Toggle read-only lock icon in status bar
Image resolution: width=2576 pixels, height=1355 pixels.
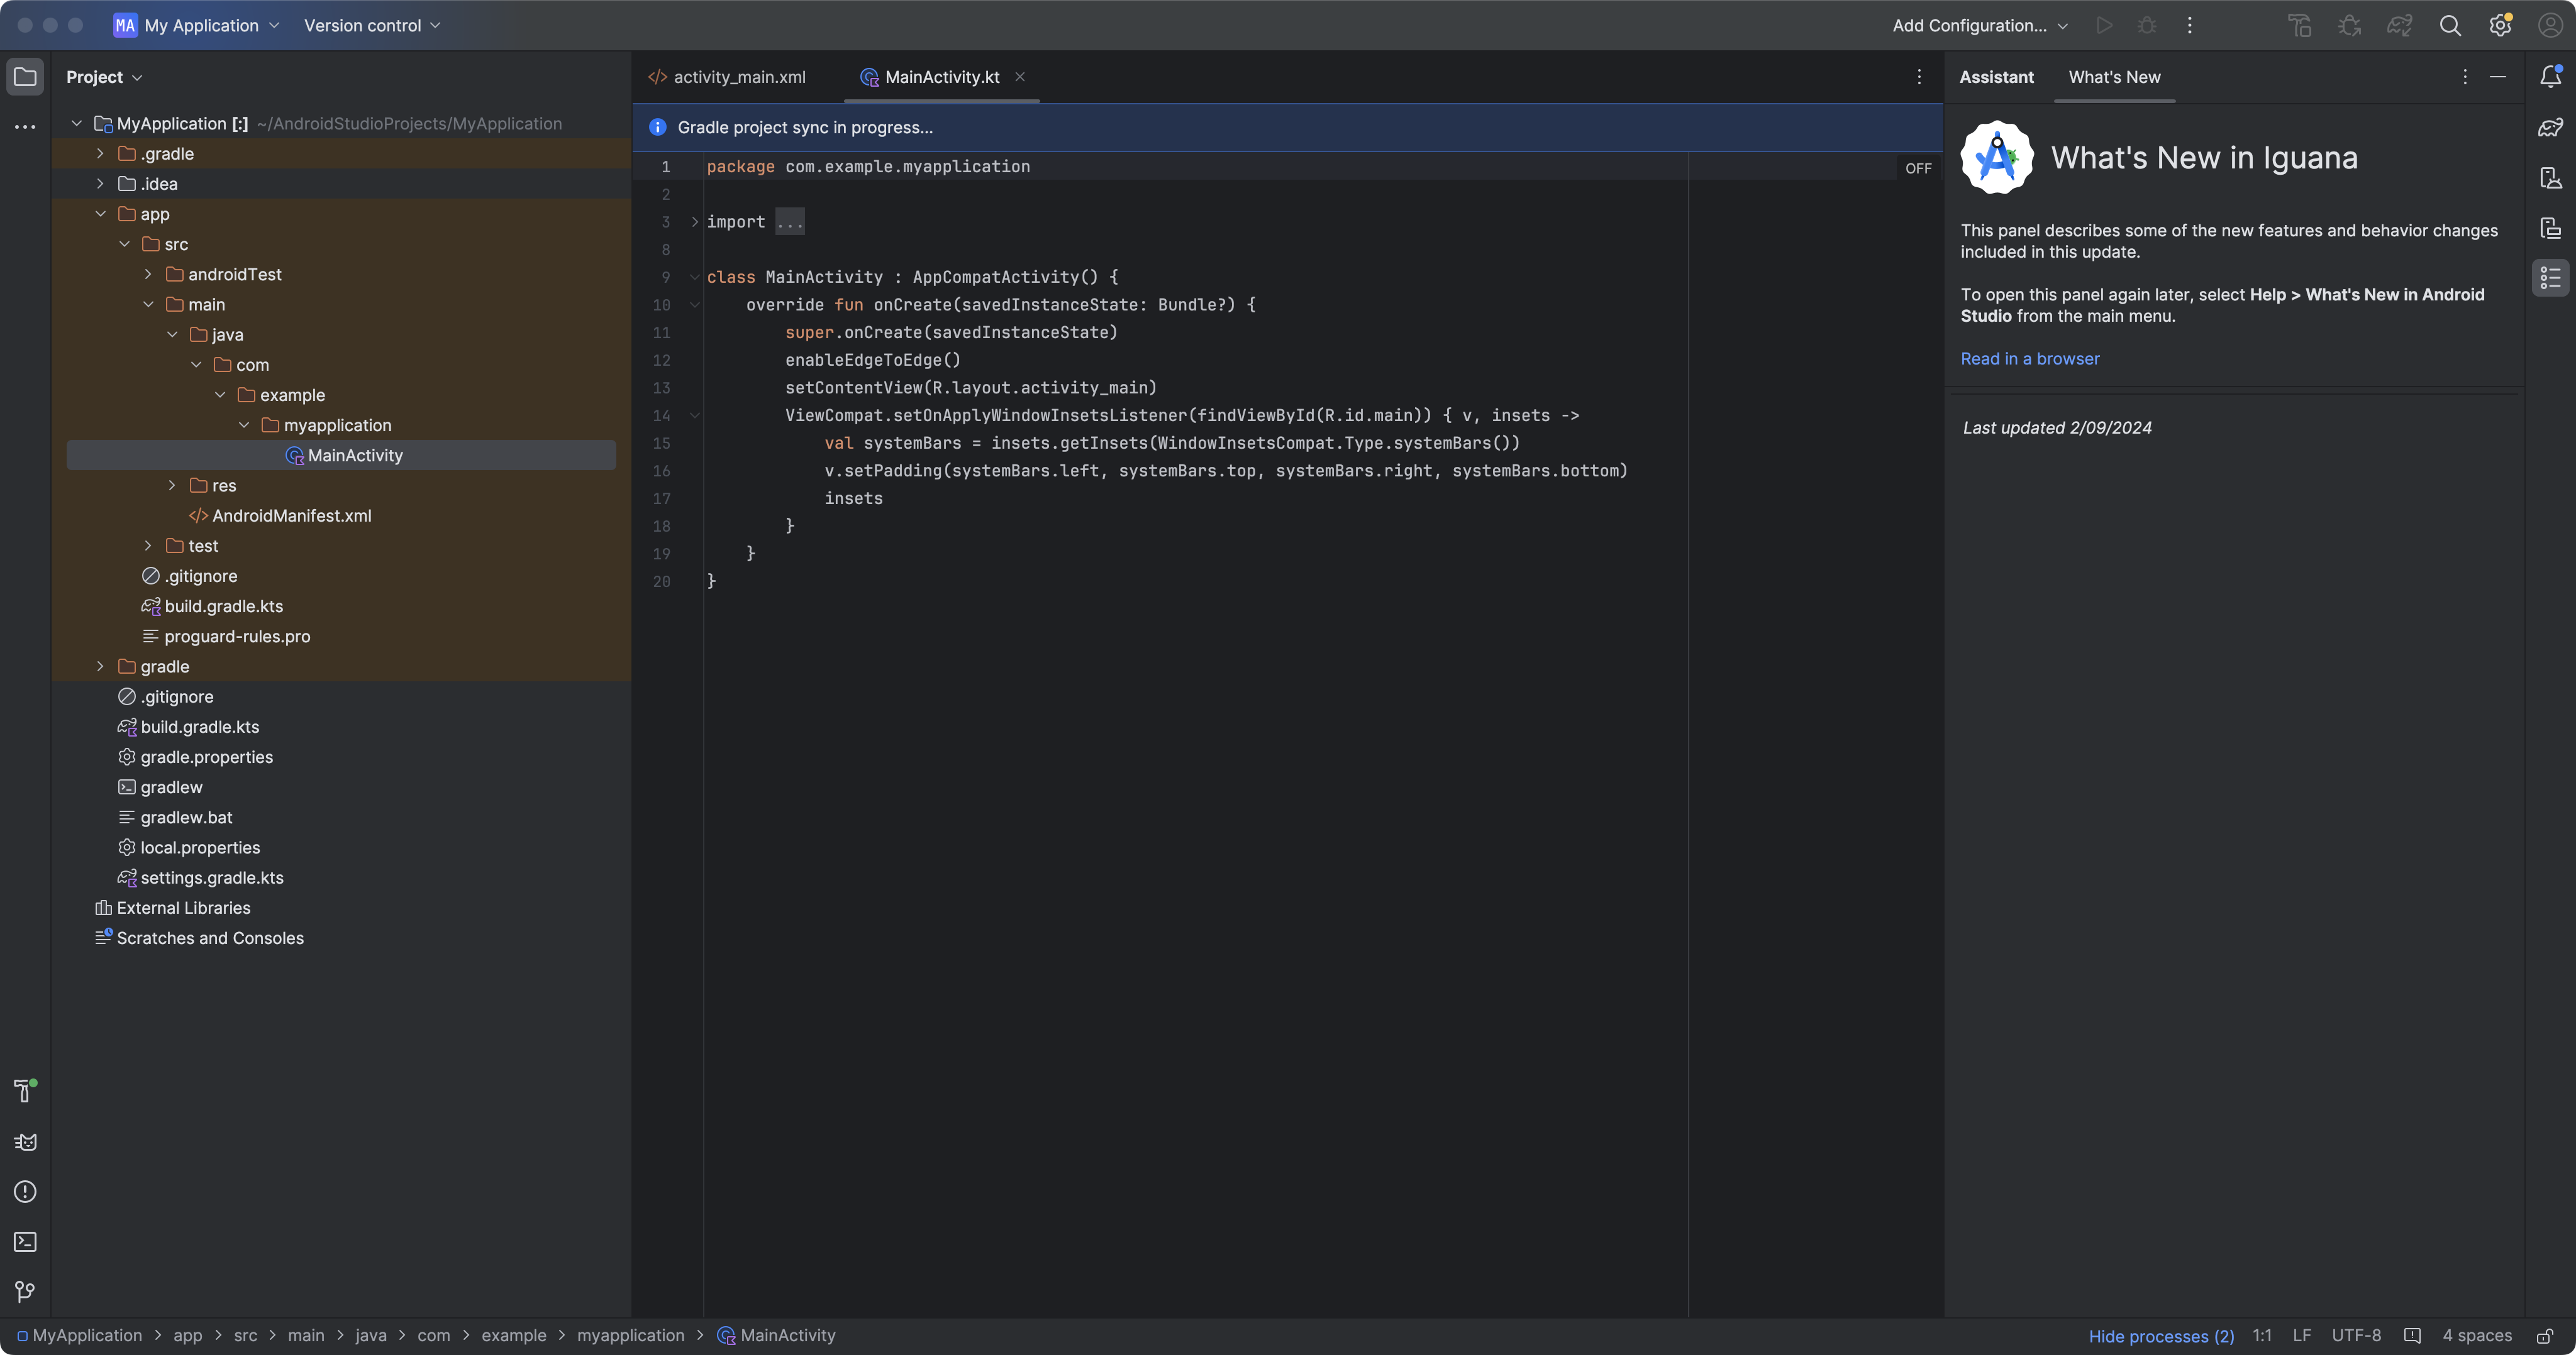(2545, 1336)
